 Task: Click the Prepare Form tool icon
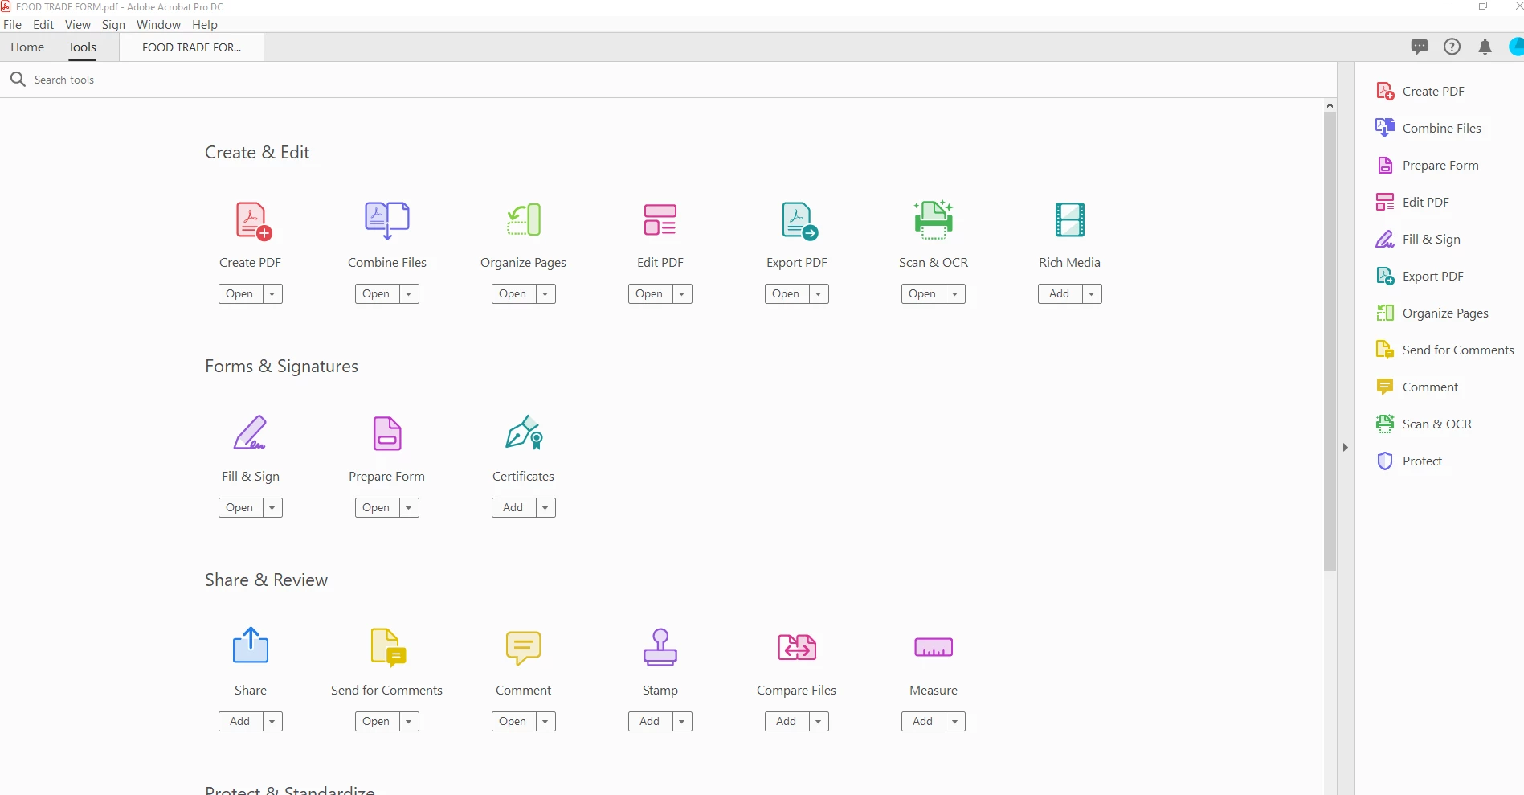point(387,433)
